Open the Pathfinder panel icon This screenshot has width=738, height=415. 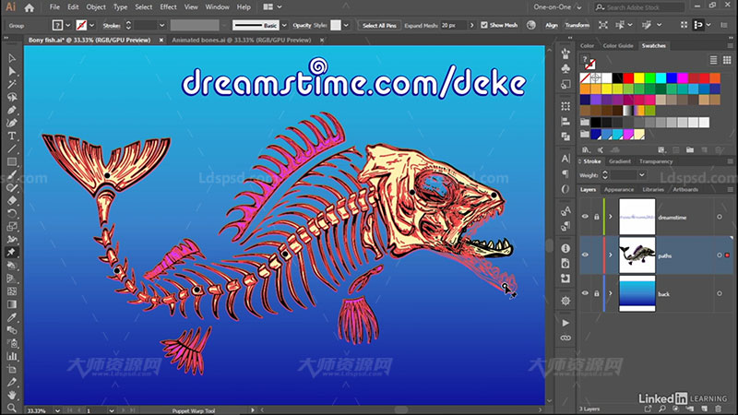point(565,136)
